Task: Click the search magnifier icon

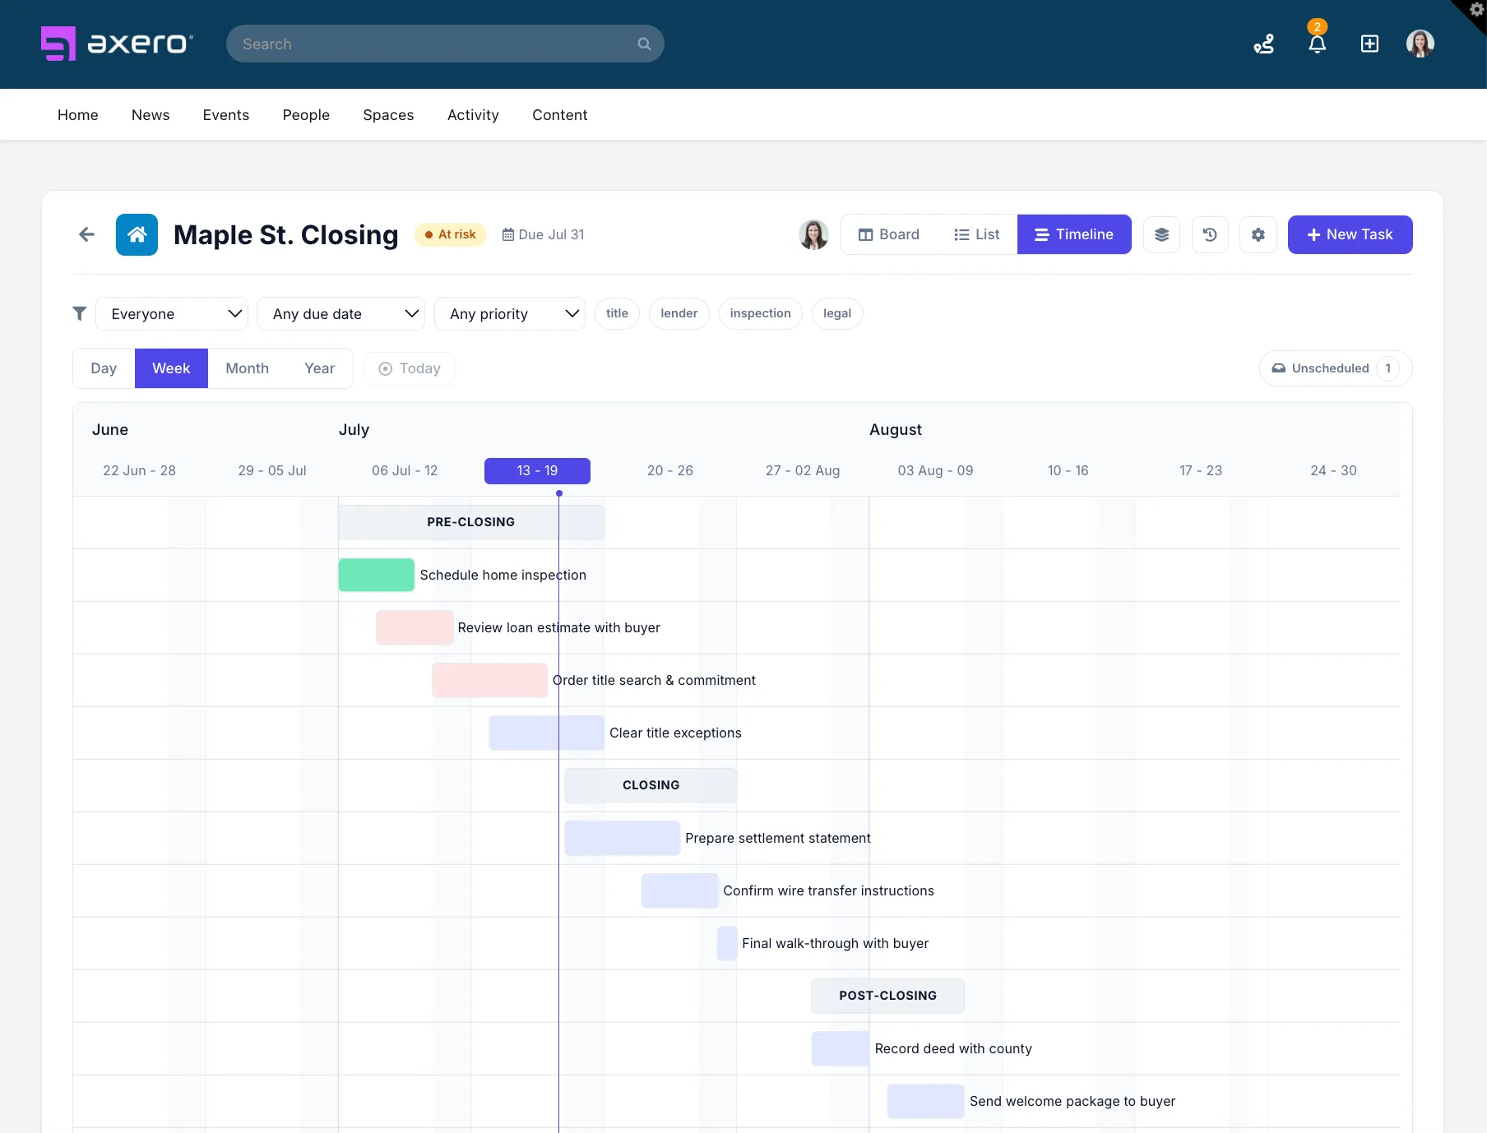Action: pos(644,44)
